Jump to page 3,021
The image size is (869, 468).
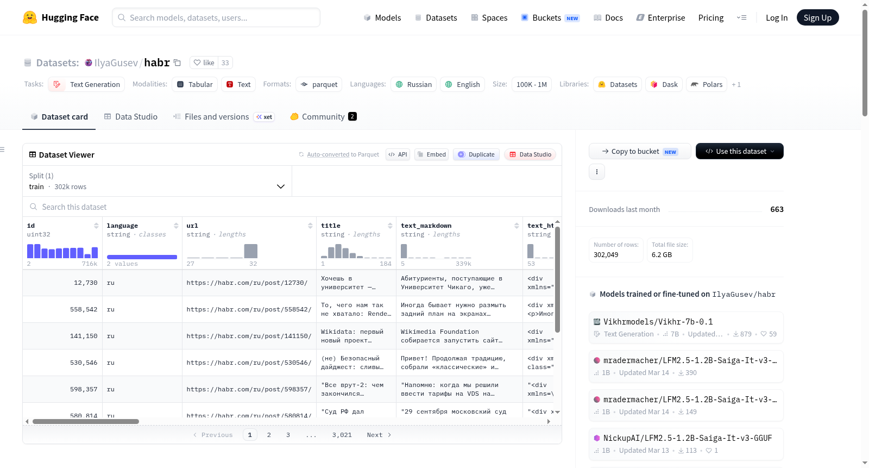coord(342,435)
